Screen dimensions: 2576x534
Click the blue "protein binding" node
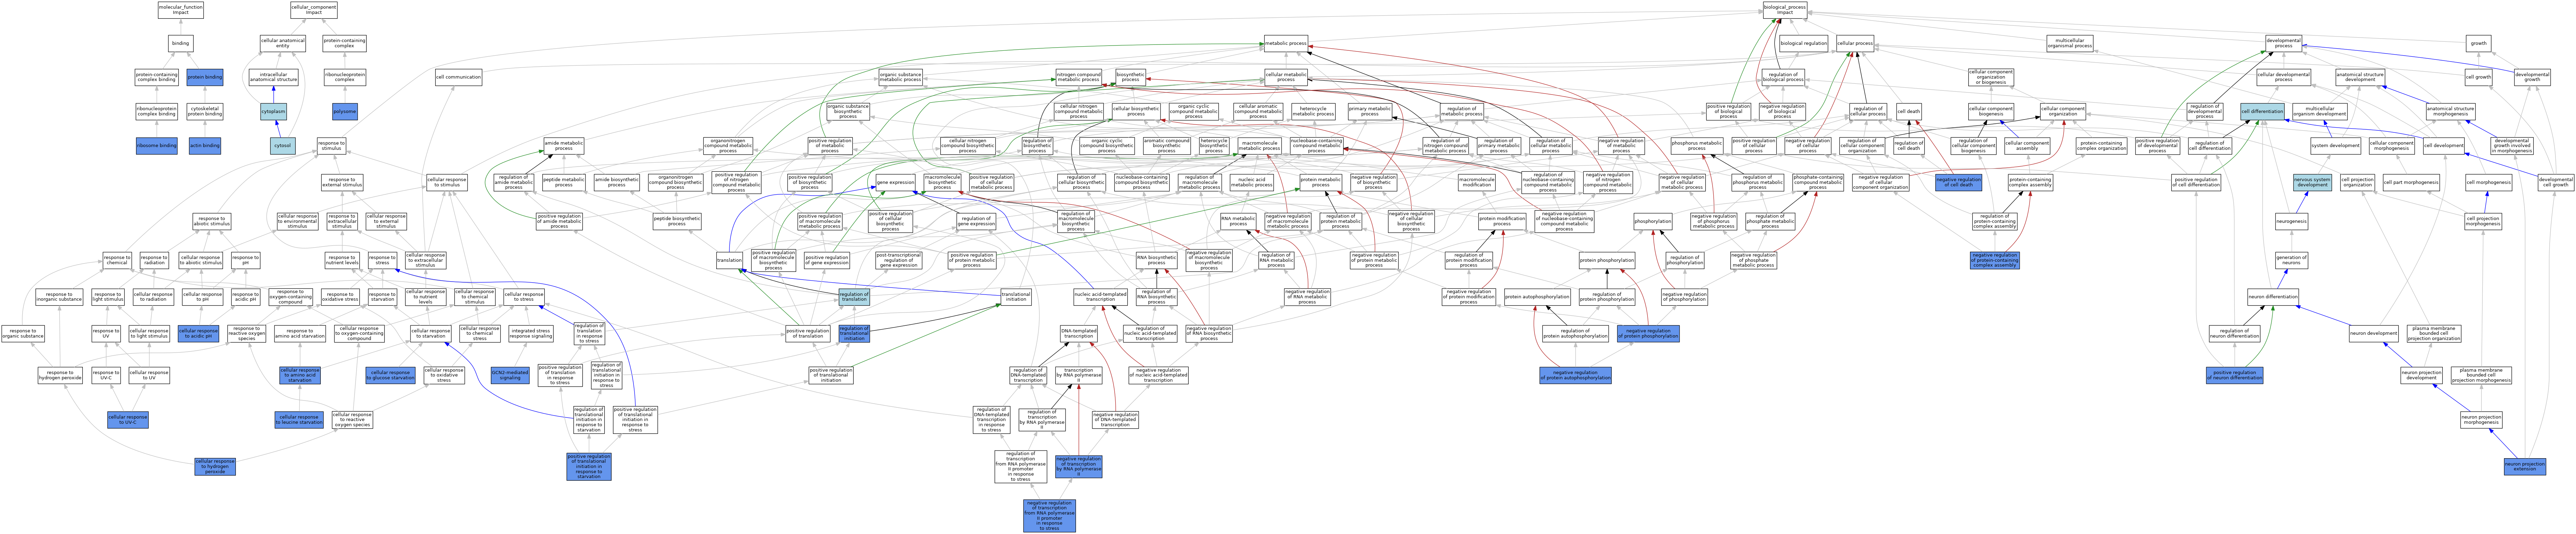(x=205, y=77)
